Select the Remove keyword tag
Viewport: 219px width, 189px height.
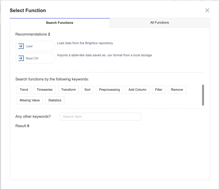[177, 90]
